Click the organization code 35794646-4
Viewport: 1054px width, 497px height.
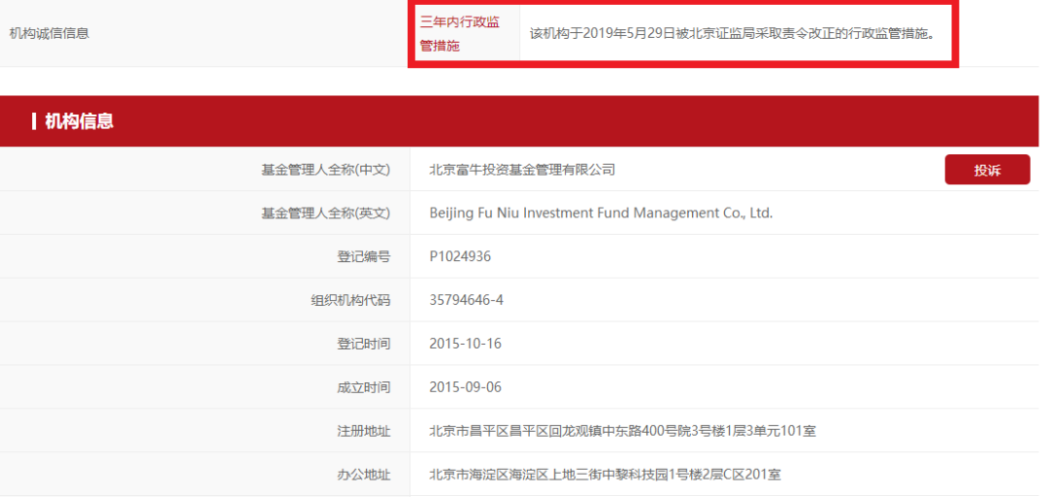[x=466, y=300]
